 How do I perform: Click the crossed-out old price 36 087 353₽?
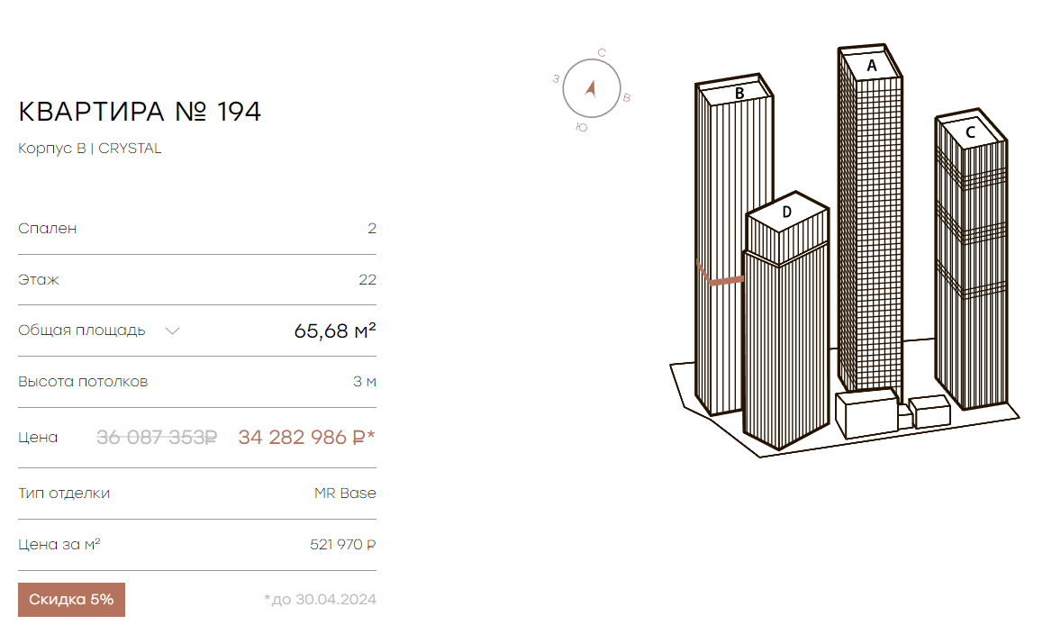tap(157, 438)
